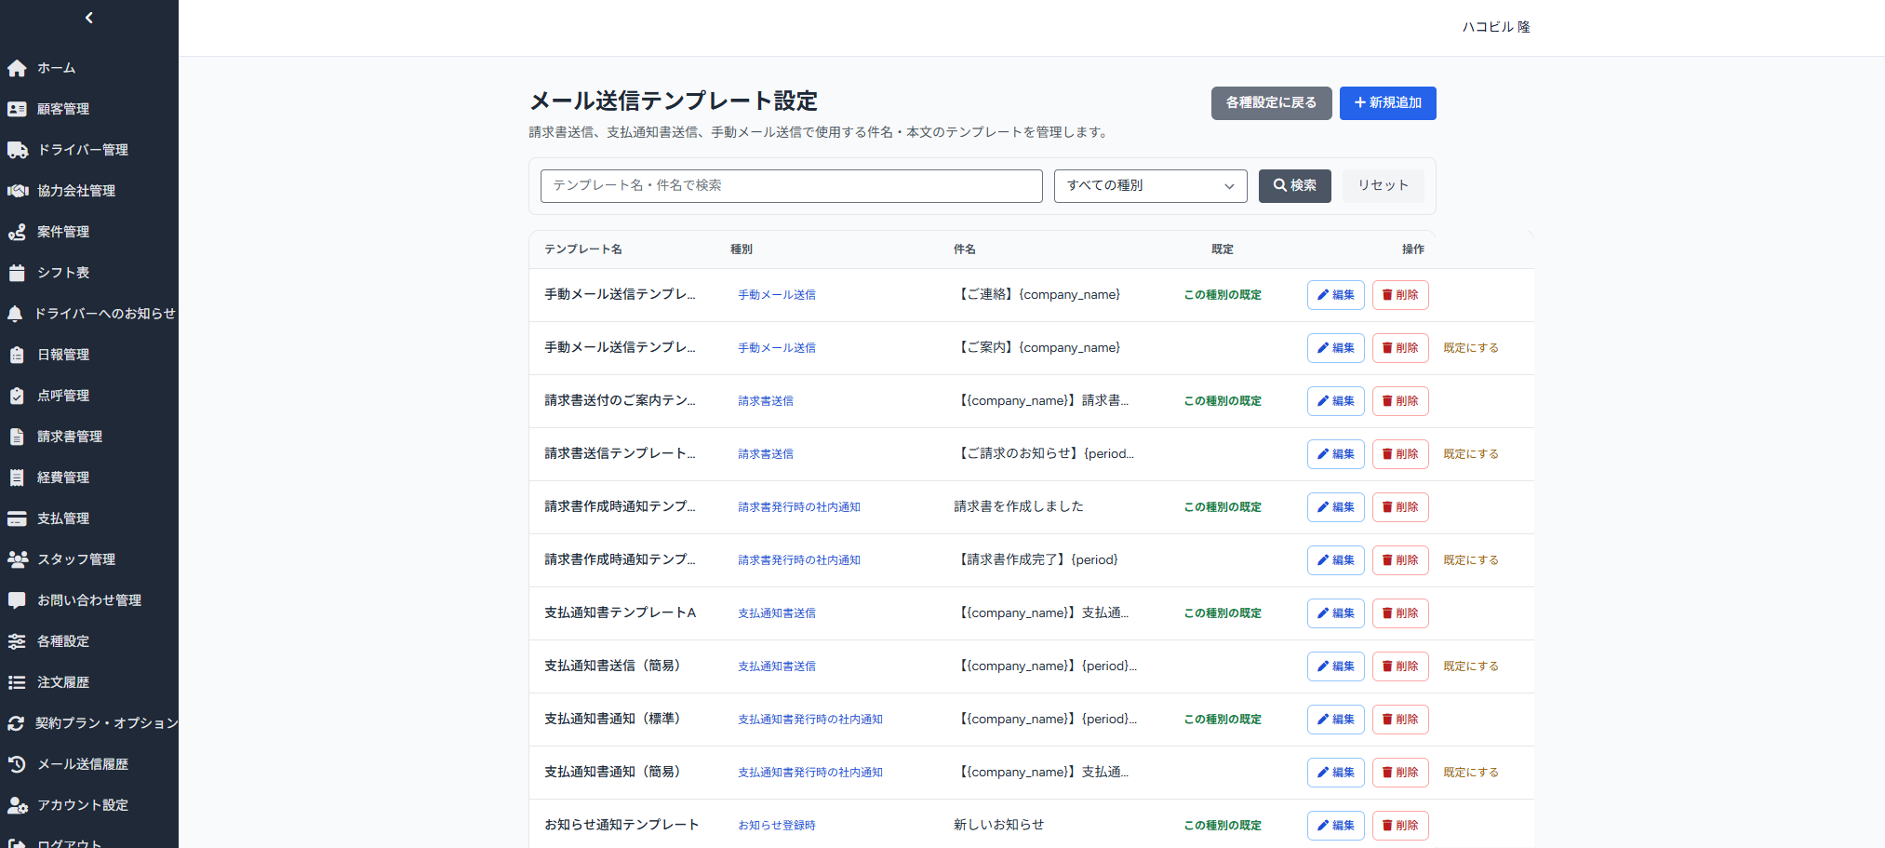The image size is (1885, 848).
Task: Click the home icon in sidebar
Action: tap(17, 68)
